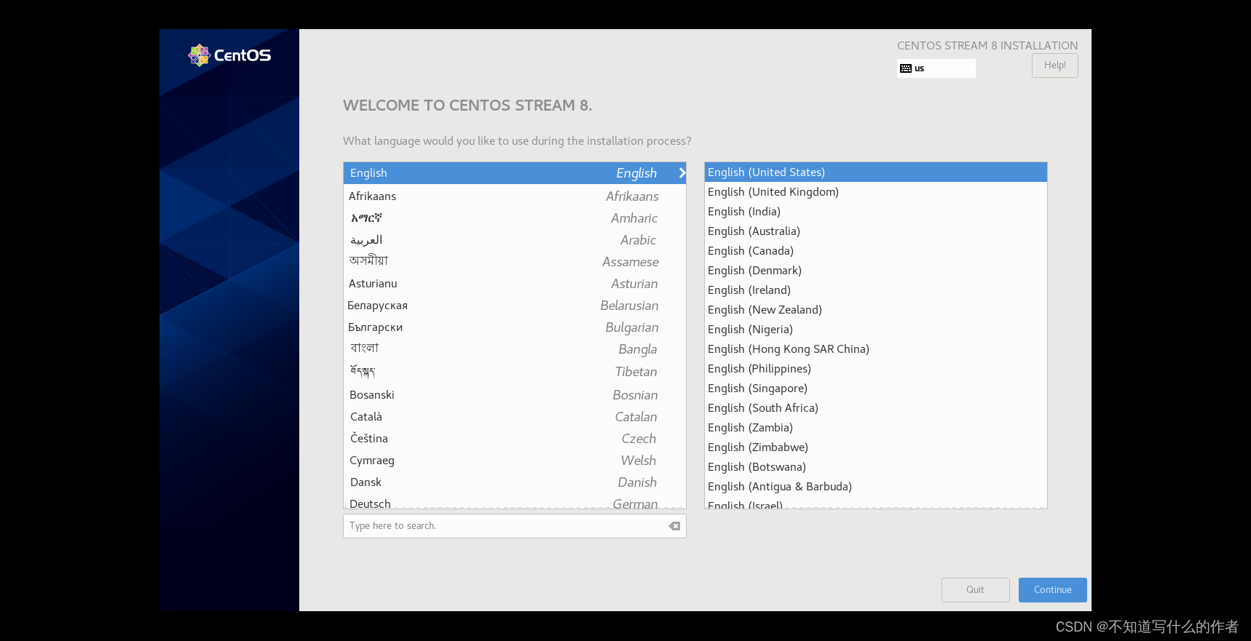The image size is (1251, 641).
Task: Select English (Australia) locale
Action: (875, 231)
